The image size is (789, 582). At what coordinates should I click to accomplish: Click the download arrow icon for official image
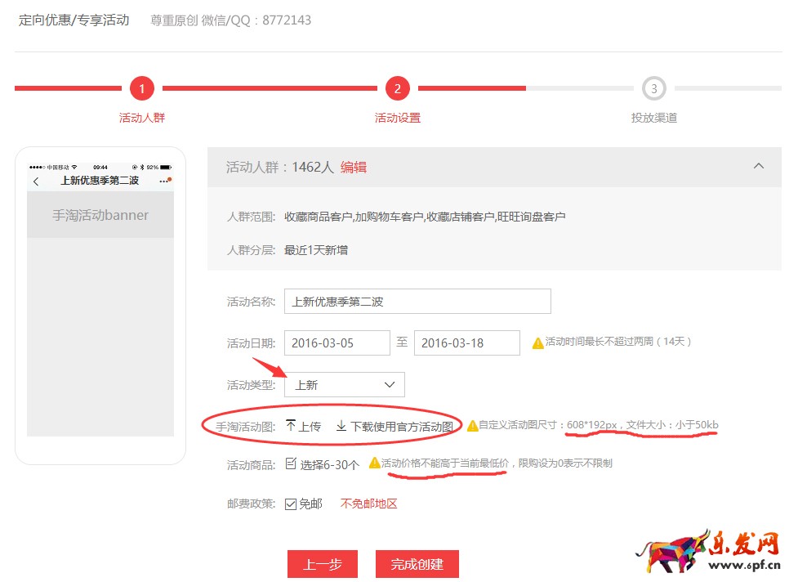point(341,426)
